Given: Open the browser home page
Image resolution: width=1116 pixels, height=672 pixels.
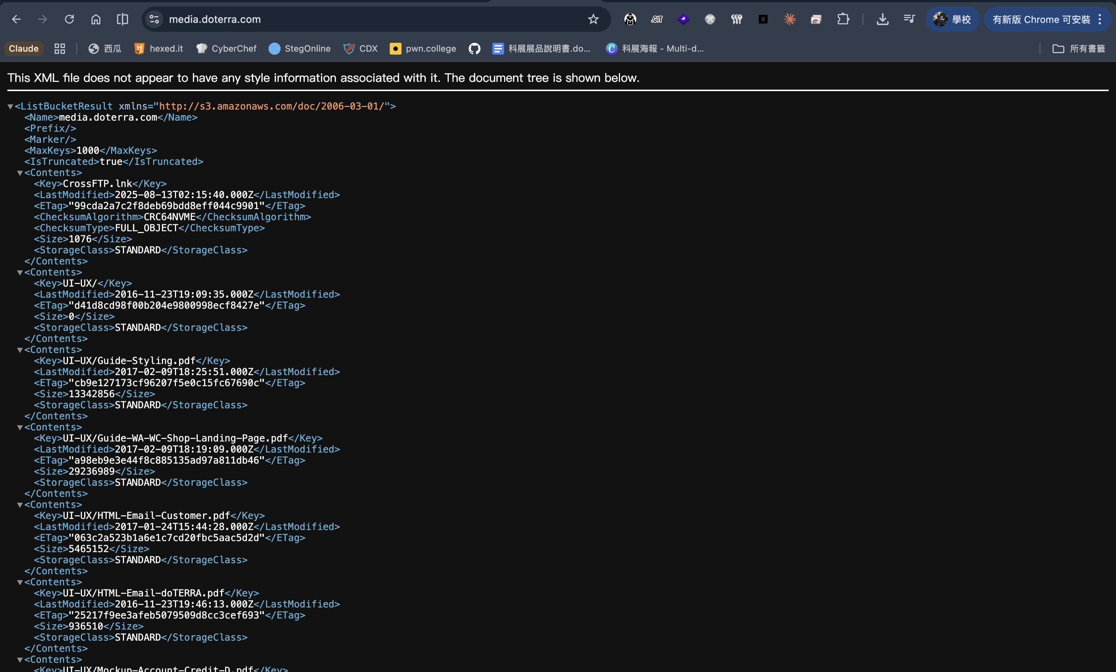Looking at the screenshot, I should pos(96,20).
